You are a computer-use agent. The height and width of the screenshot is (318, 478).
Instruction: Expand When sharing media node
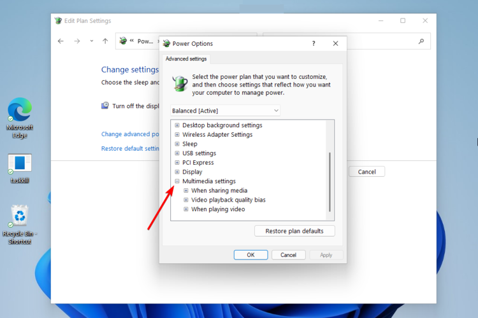coord(186,191)
